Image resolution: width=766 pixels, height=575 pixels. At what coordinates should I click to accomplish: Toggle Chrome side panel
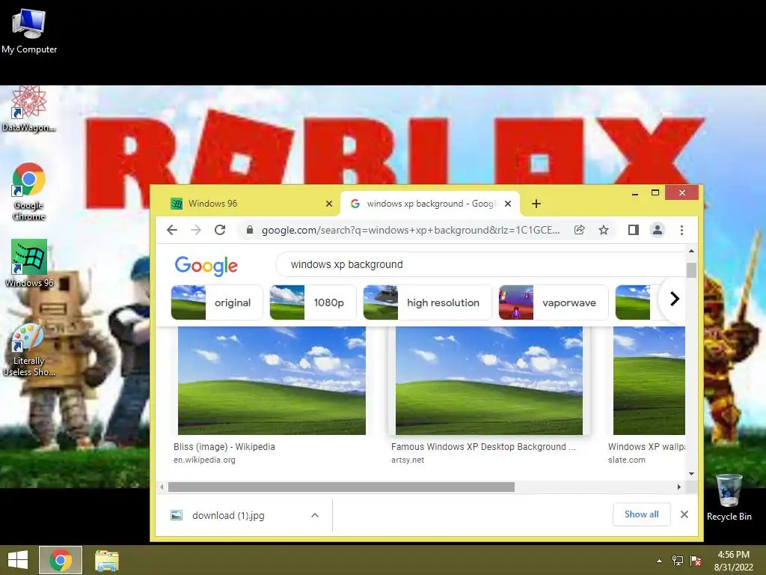(634, 230)
